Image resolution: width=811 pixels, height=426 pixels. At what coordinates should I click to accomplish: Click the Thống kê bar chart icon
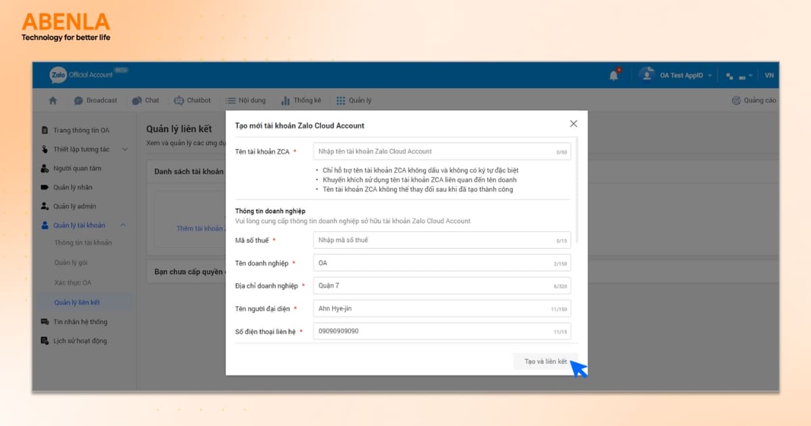coord(286,101)
